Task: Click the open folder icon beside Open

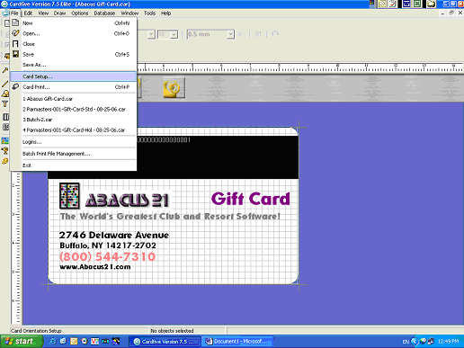Action: (x=15, y=33)
